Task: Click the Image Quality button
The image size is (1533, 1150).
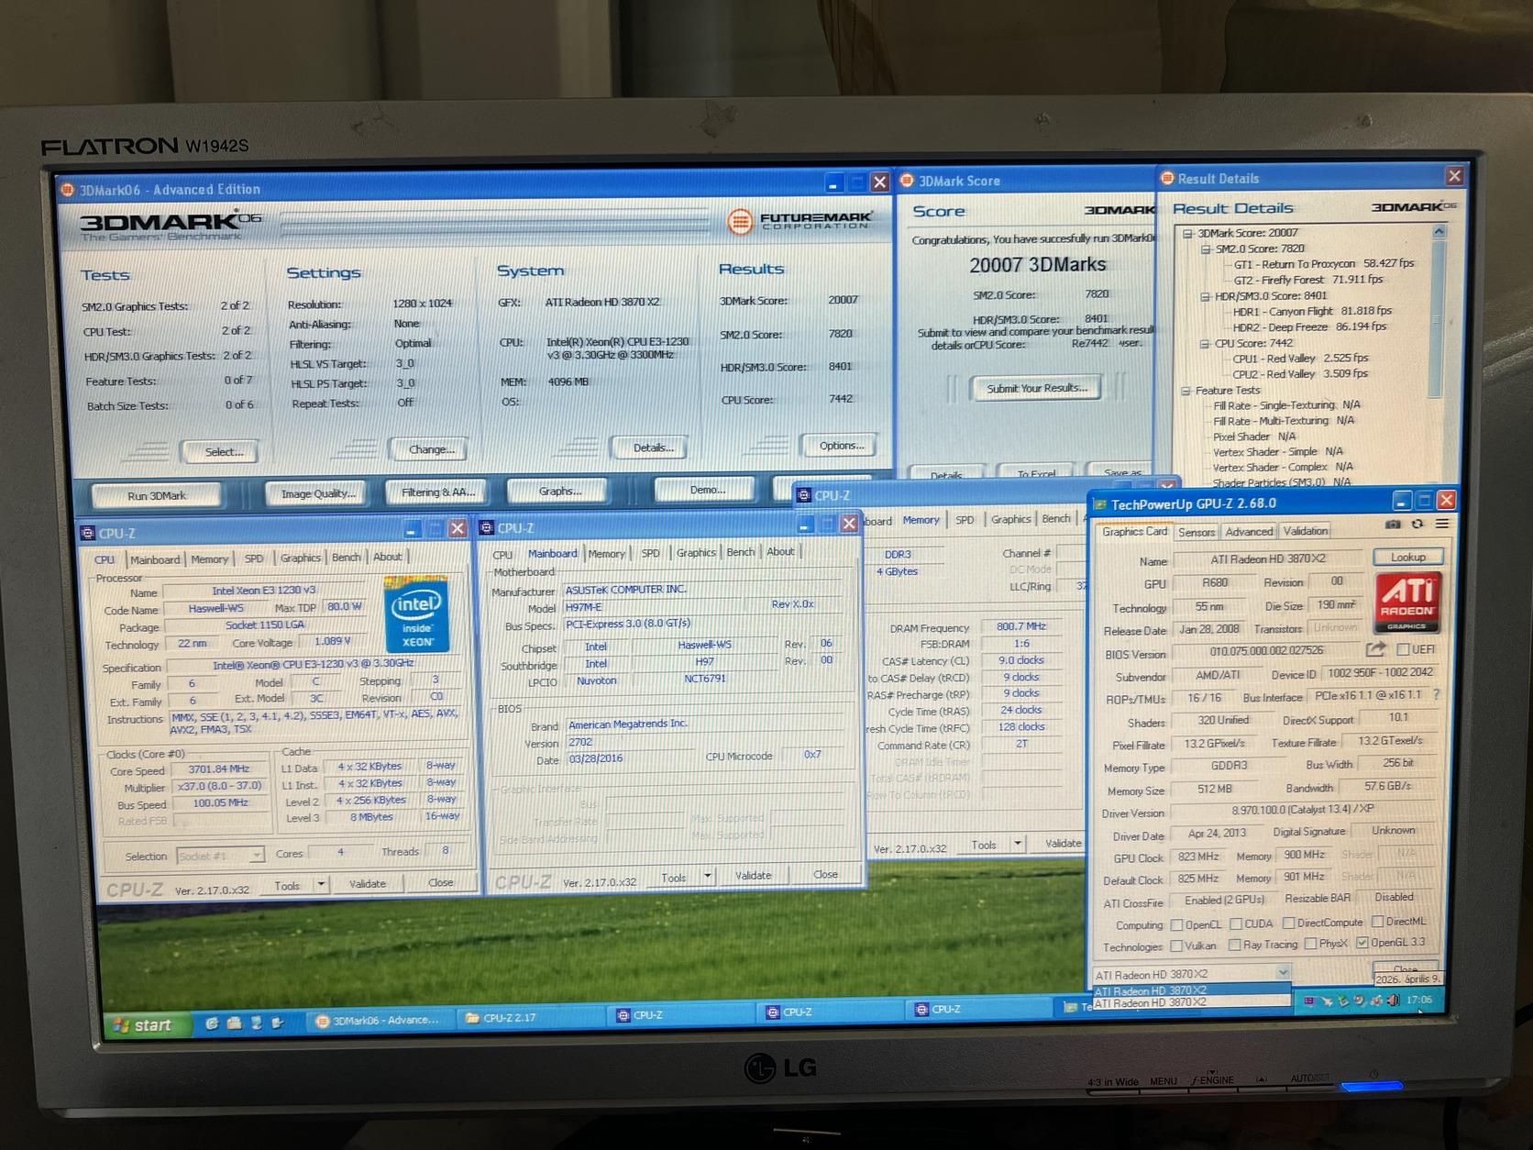Action: pos(316,493)
